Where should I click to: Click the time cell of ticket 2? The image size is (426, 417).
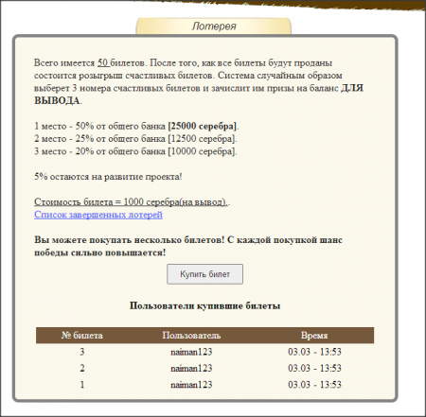[x=314, y=368]
